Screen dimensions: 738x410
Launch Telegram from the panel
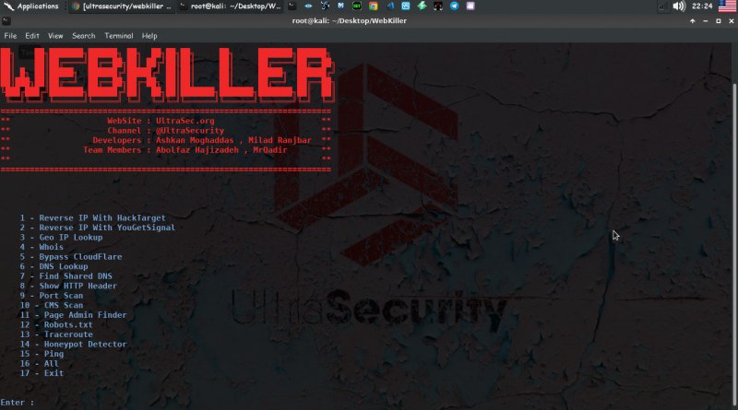[x=454, y=6]
